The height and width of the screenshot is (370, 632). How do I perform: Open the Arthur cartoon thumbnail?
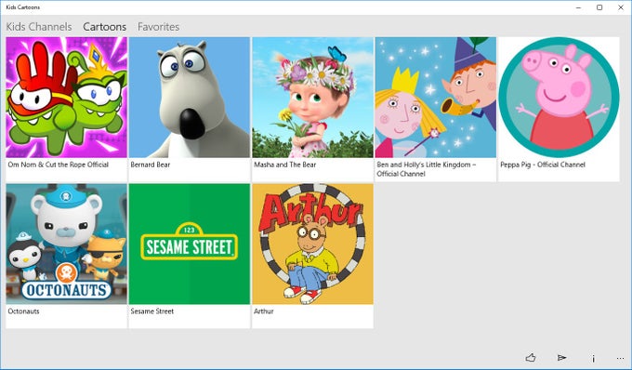313,244
